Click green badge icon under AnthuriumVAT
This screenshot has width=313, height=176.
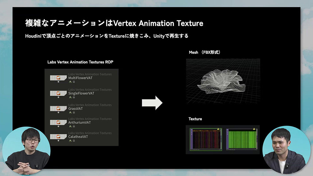pos(70,127)
